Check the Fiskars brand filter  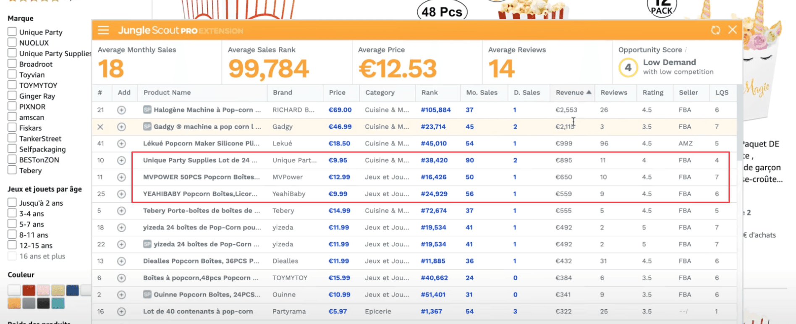12,127
